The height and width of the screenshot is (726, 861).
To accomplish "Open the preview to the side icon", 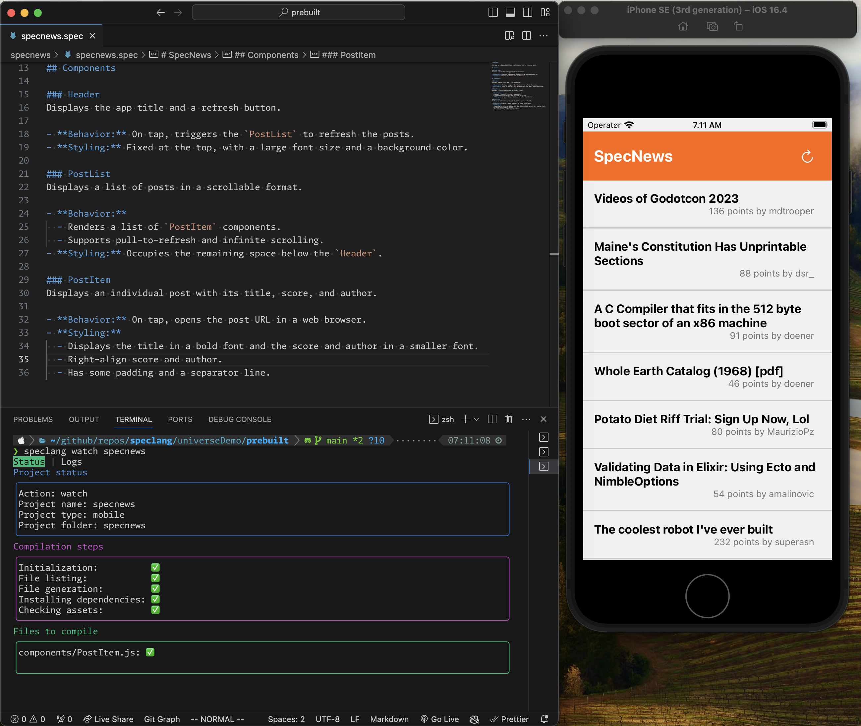I will [x=509, y=36].
